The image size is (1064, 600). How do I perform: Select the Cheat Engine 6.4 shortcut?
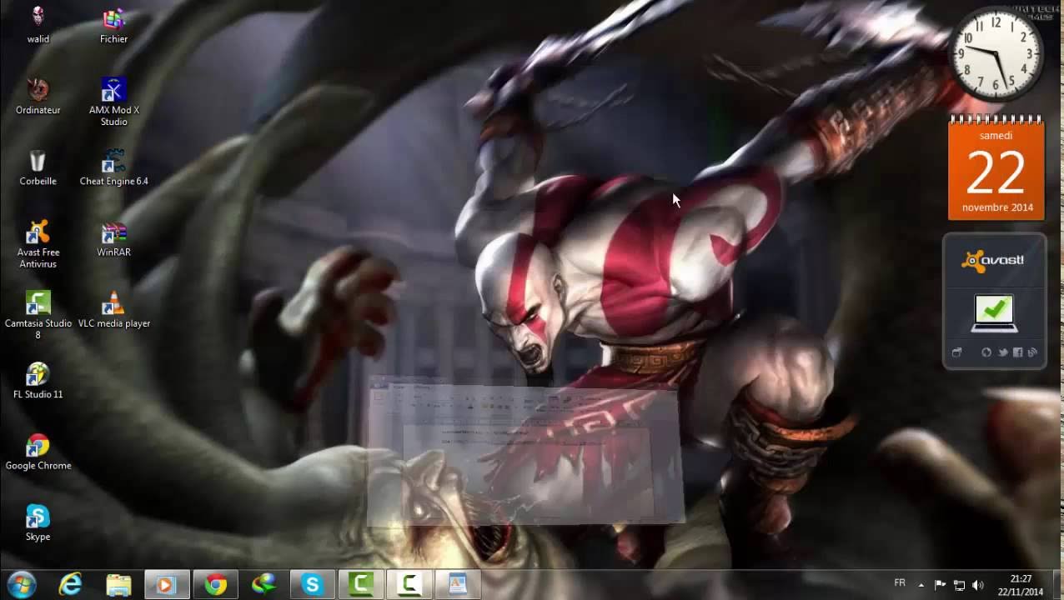(x=113, y=167)
